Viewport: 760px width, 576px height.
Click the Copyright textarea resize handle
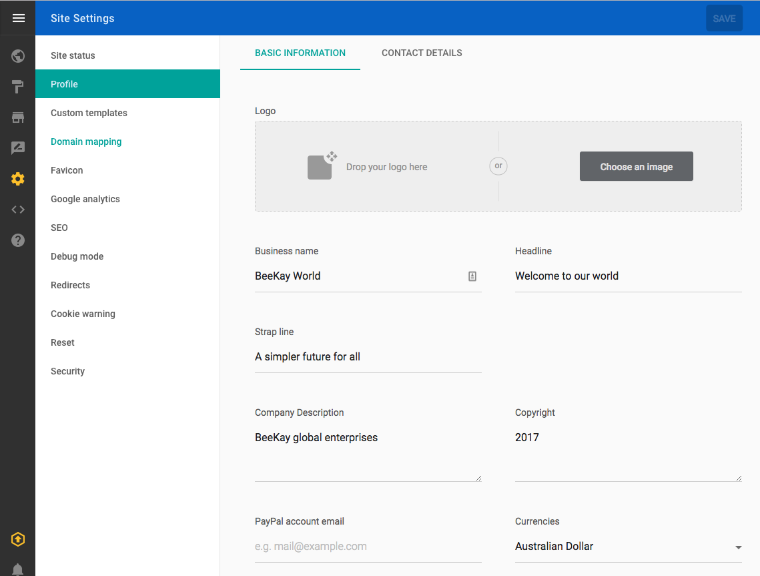pyautogui.click(x=739, y=478)
